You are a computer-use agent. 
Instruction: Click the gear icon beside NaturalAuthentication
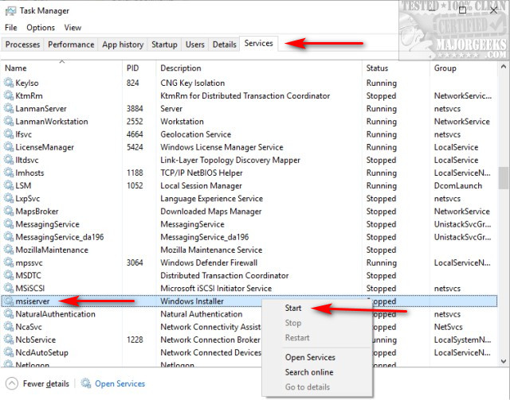(9, 313)
